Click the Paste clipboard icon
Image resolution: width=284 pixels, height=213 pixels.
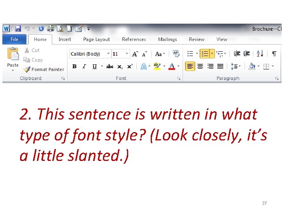(x=13, y=54)
